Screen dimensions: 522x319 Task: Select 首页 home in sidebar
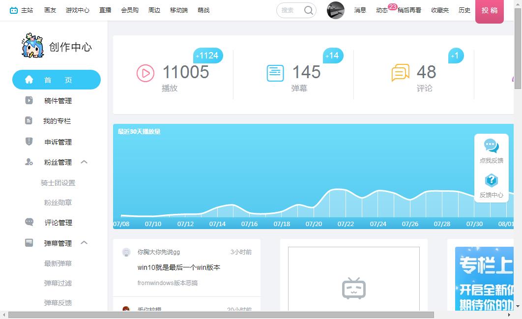coord(57,80)
